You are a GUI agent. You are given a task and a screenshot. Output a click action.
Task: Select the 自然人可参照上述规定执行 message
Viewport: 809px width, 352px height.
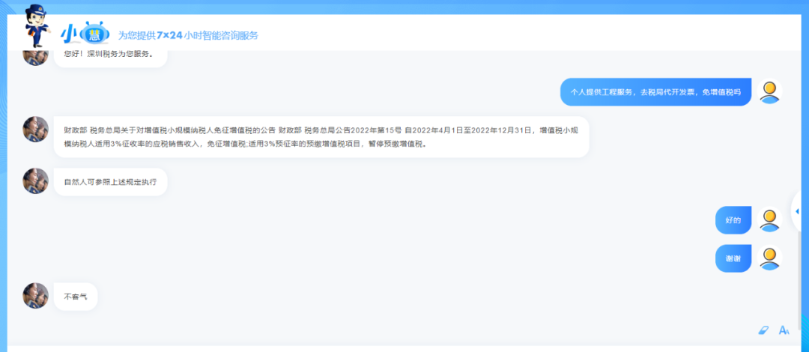click(110, 182)
